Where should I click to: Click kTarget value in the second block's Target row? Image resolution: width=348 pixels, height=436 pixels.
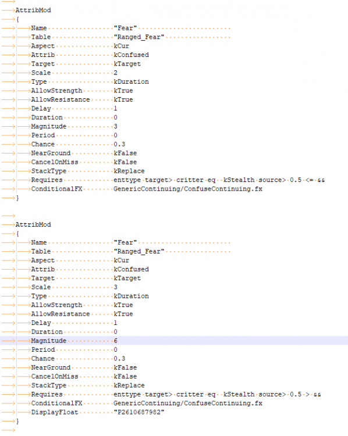pos(127,278)
